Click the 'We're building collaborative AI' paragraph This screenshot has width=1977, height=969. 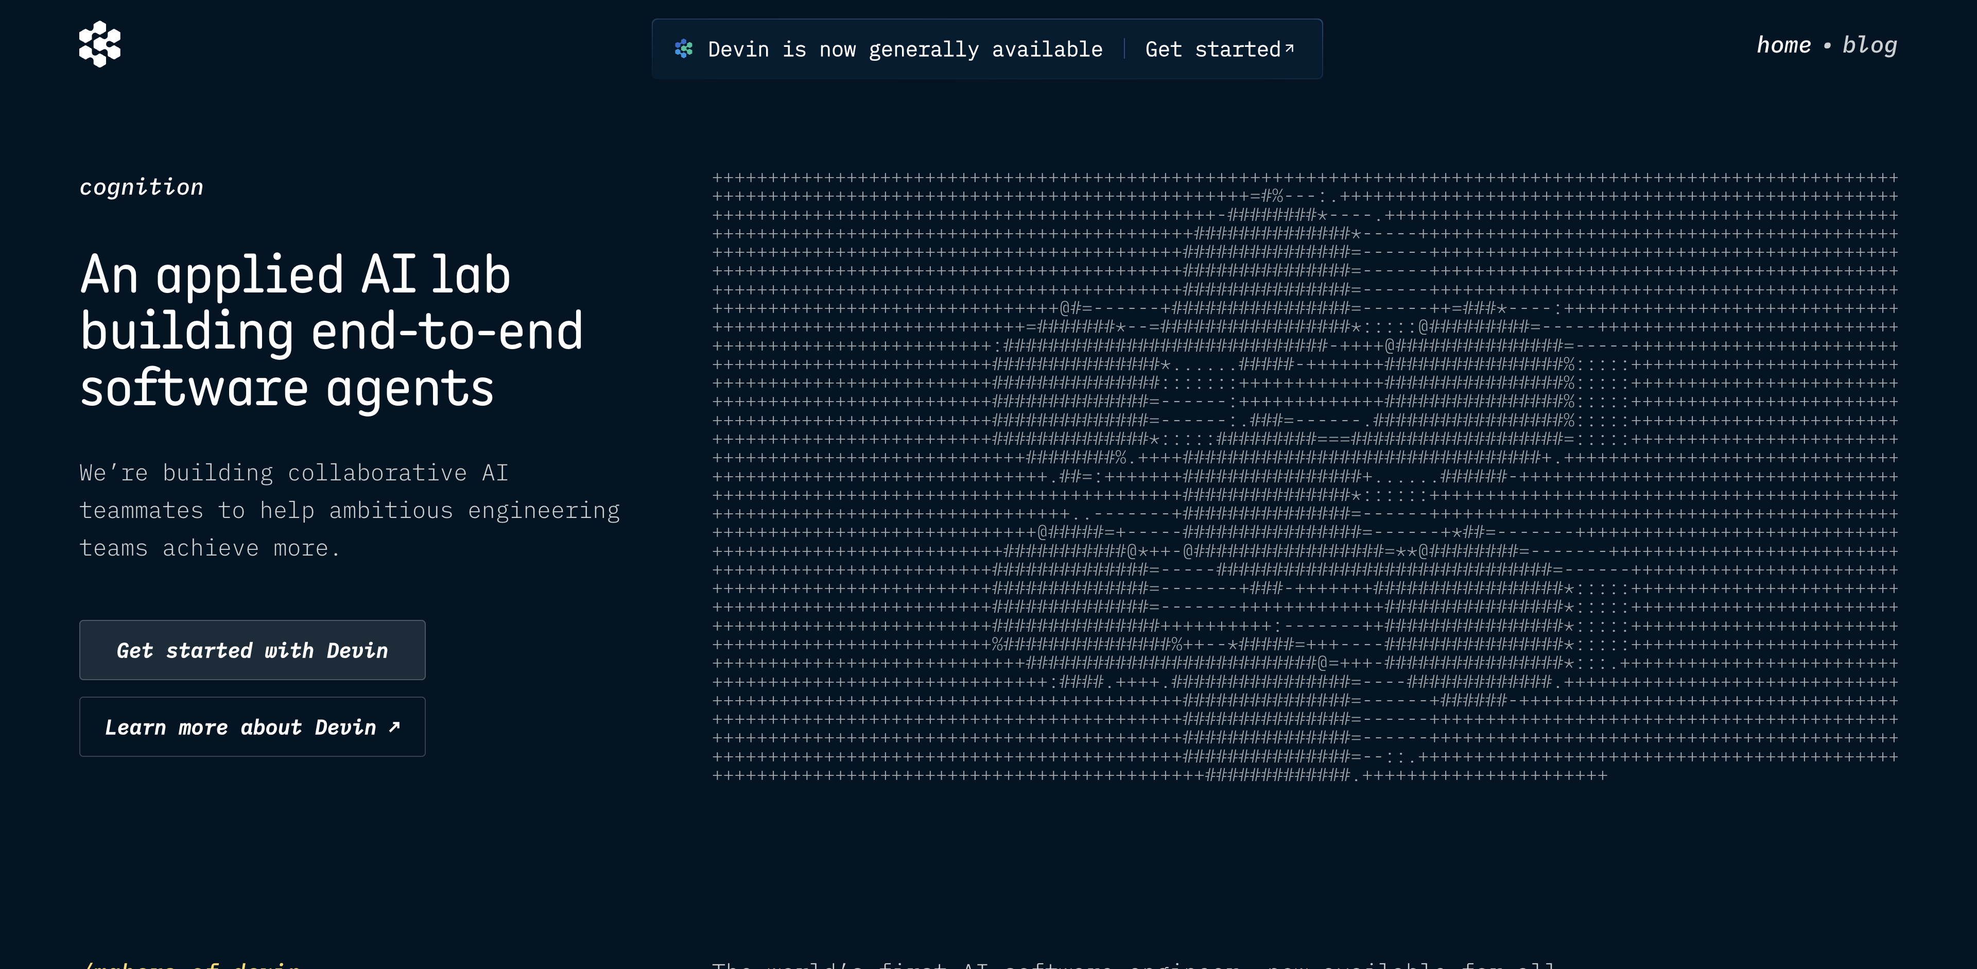(x=349, y=510)
